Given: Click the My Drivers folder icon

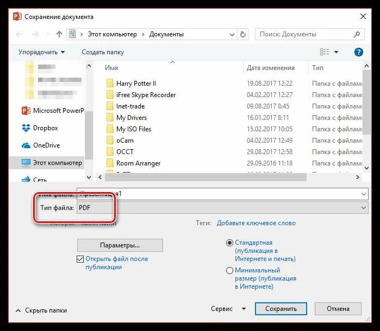Looking at the screenshot, I should [110, 118].
